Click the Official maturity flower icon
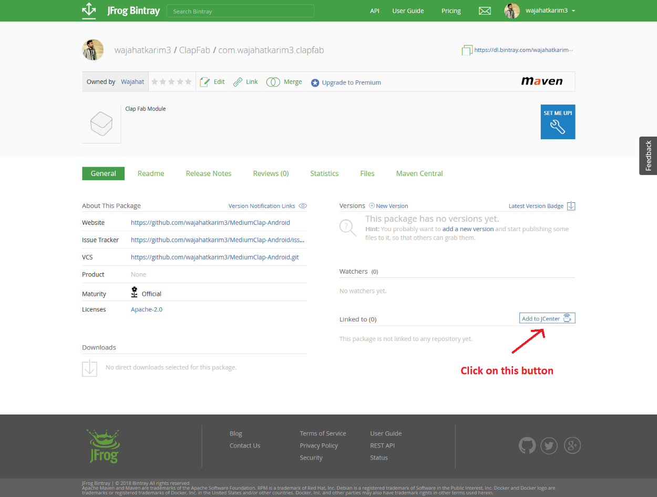This screenshot has height=497, width=657. (x=135, y=292)
